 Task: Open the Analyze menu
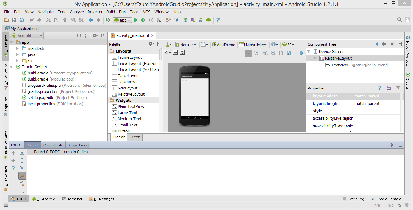point(77,12)
